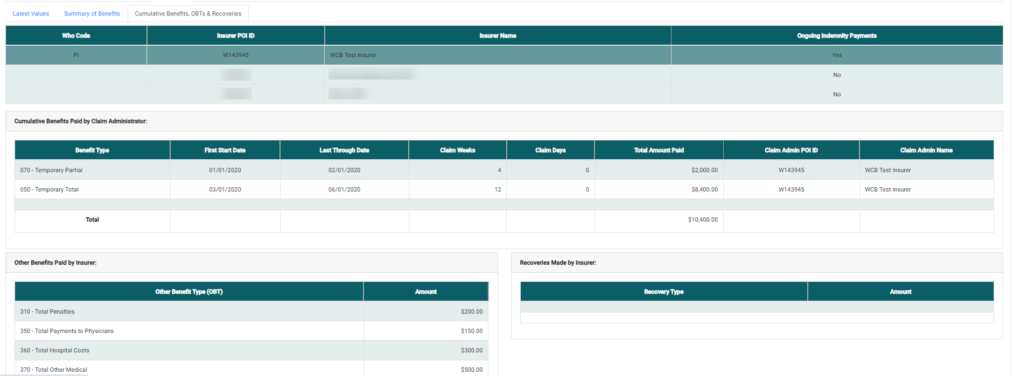Select the 310 - Total Penalties row
Screen dimensions: 1014x376
[47, 311]
